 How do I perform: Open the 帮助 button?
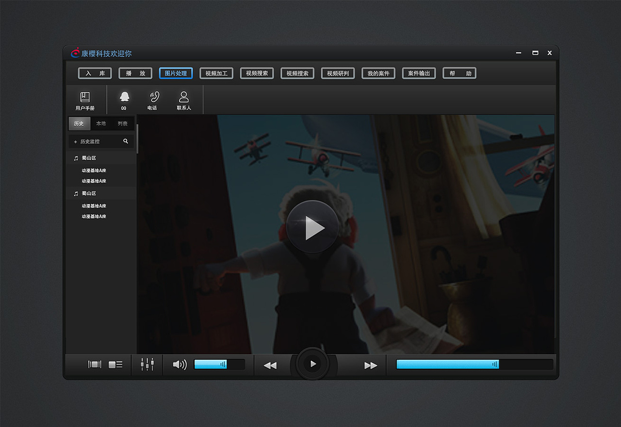click(459, 73)
